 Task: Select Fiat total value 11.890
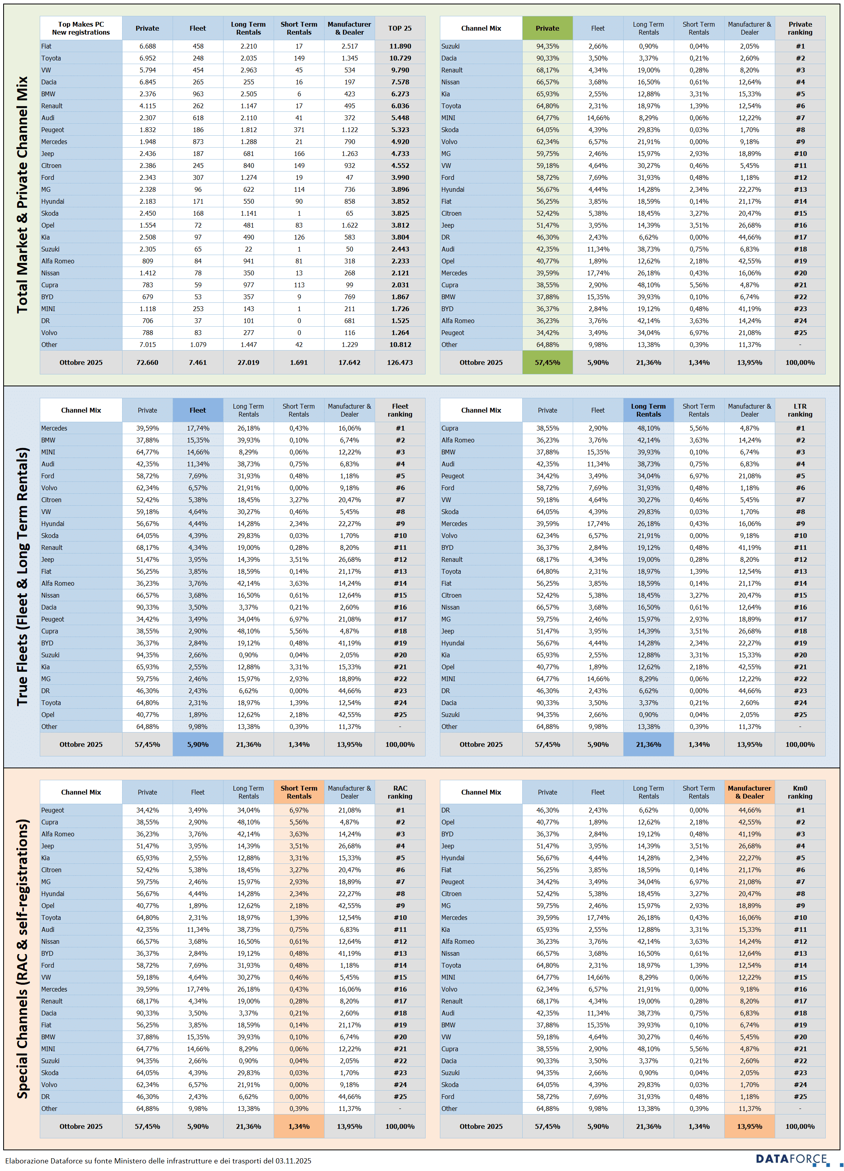tap(400, 47)
